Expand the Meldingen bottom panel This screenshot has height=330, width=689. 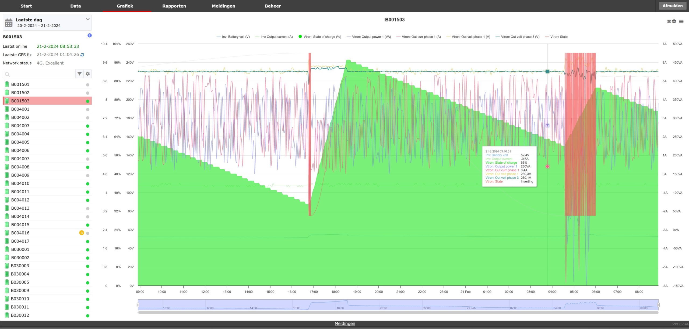[x=345, y=324]
